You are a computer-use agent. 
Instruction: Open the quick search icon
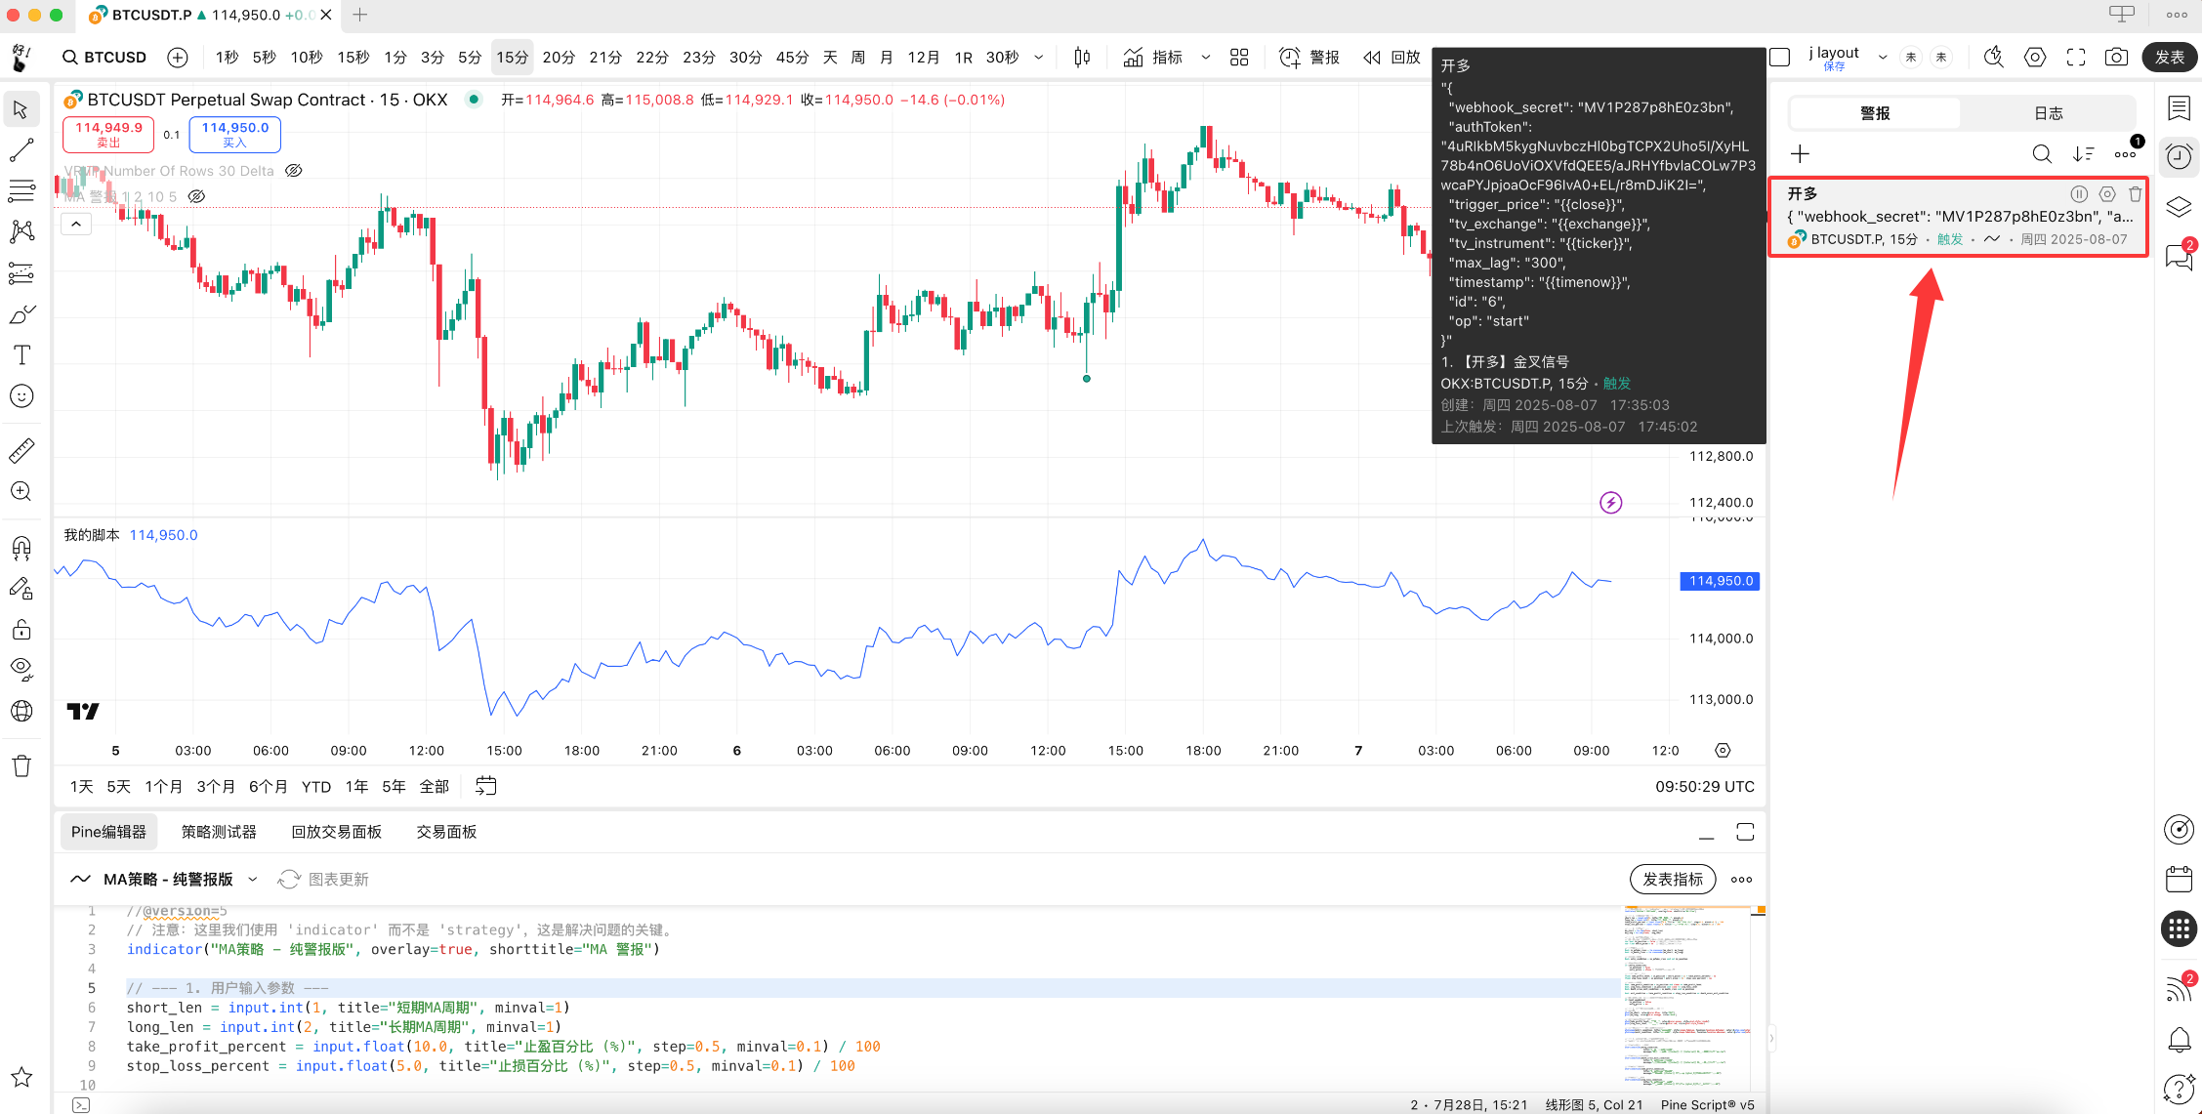coord(1993,58)
